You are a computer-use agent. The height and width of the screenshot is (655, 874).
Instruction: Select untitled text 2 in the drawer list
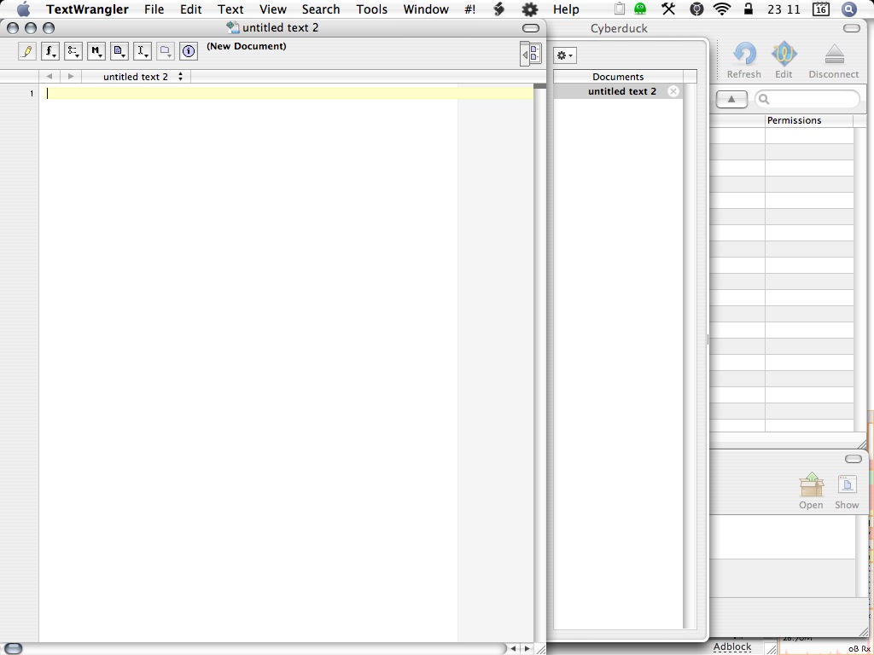[618, 91]
